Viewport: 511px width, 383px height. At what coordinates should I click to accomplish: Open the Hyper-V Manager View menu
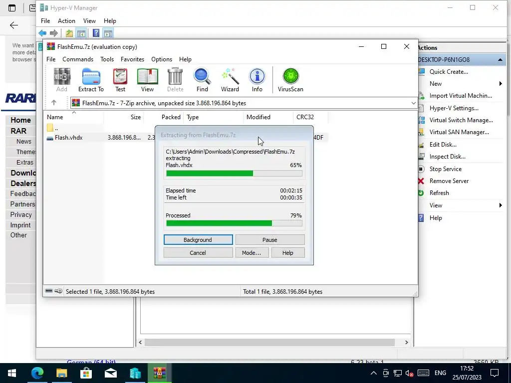(89, 21)
